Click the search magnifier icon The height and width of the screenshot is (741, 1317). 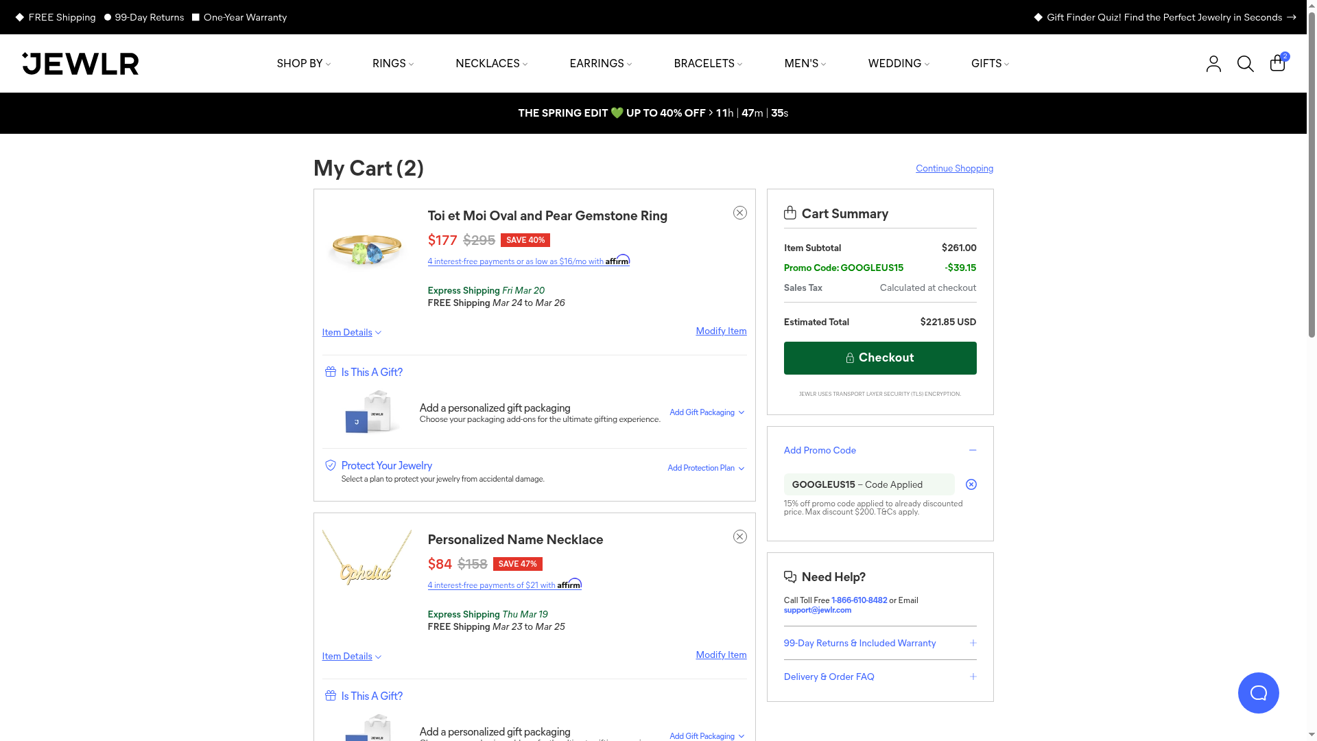[x=1245, y=64]
